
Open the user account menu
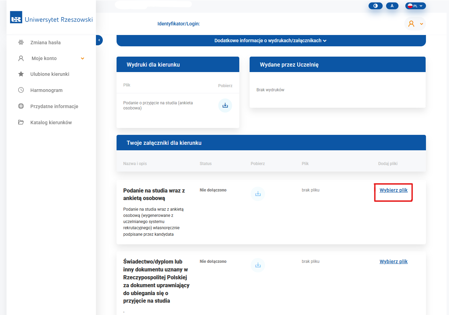click(x=415, y=24)
